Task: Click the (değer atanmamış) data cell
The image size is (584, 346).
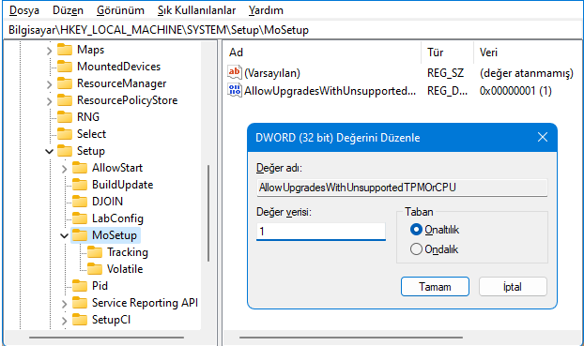Action: point(527,73)
